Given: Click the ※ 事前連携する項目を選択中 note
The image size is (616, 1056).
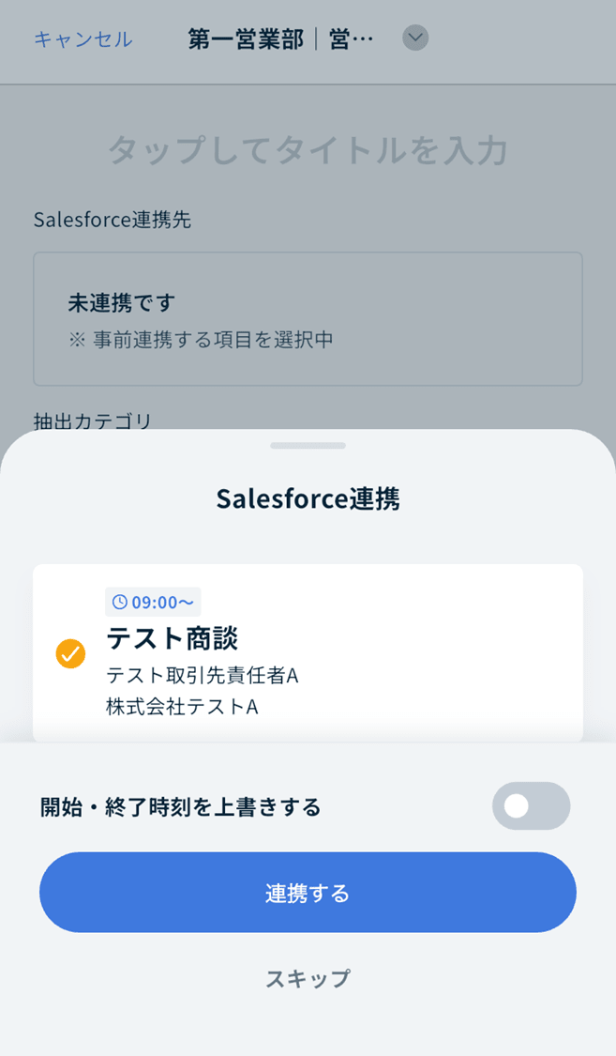Looking at the screenshot, I should (x=201, y=340).
